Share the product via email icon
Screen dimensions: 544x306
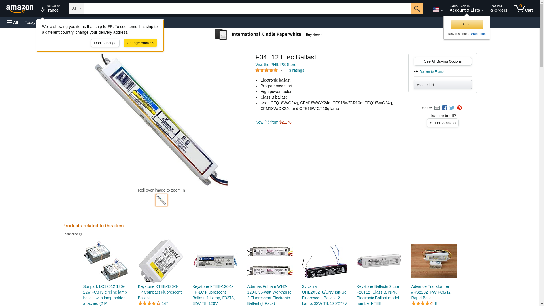(x=437, y=108)
